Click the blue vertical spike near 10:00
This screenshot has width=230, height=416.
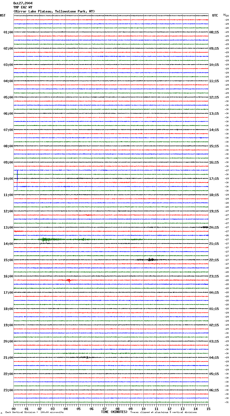point(17,180)
